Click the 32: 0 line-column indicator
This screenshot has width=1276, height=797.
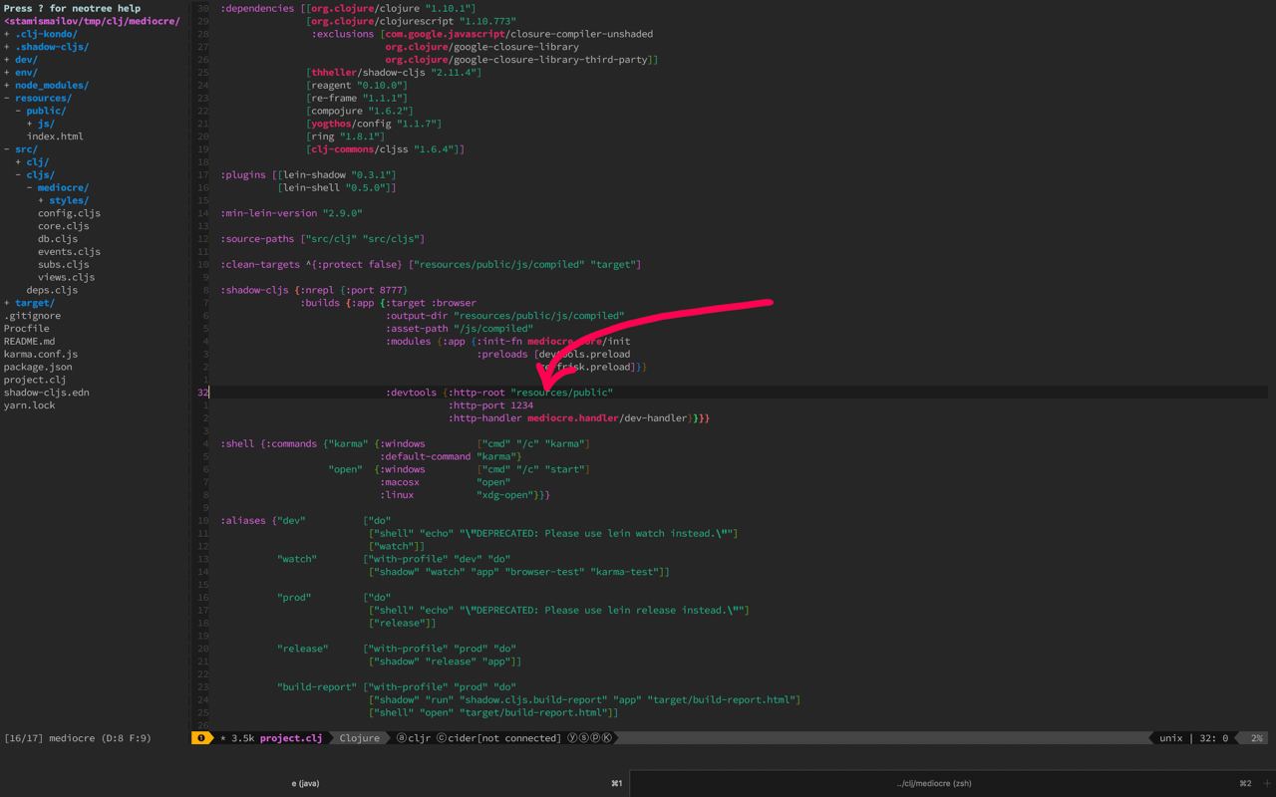point(1213,738)
